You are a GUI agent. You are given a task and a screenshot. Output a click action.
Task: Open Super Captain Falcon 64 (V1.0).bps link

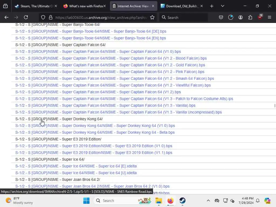[x=98, y=51]
